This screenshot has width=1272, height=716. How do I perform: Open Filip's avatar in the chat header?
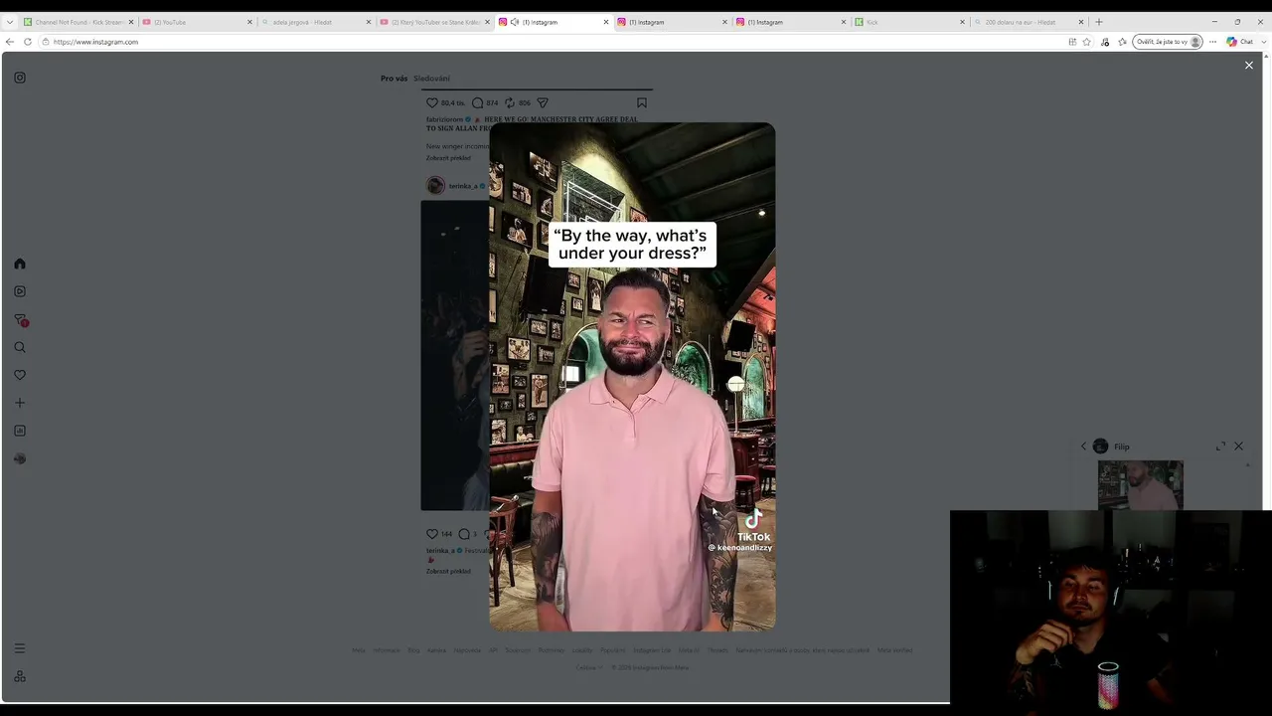pyautogui.click(x=1100, y=447)
